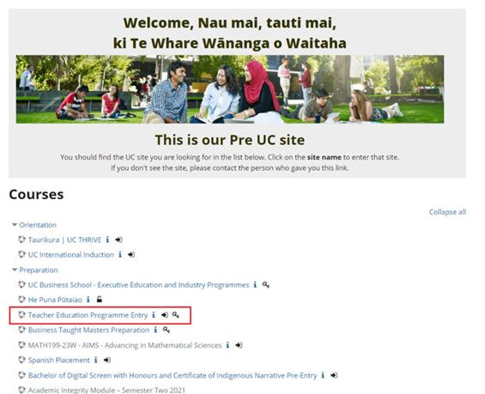Screen dimensions: 485x394
Task: Click course icon beside He Puna Pūtaiao
Action: tap(21, 300)
